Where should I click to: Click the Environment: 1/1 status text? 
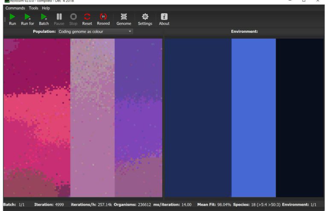(x=299, y=205)
